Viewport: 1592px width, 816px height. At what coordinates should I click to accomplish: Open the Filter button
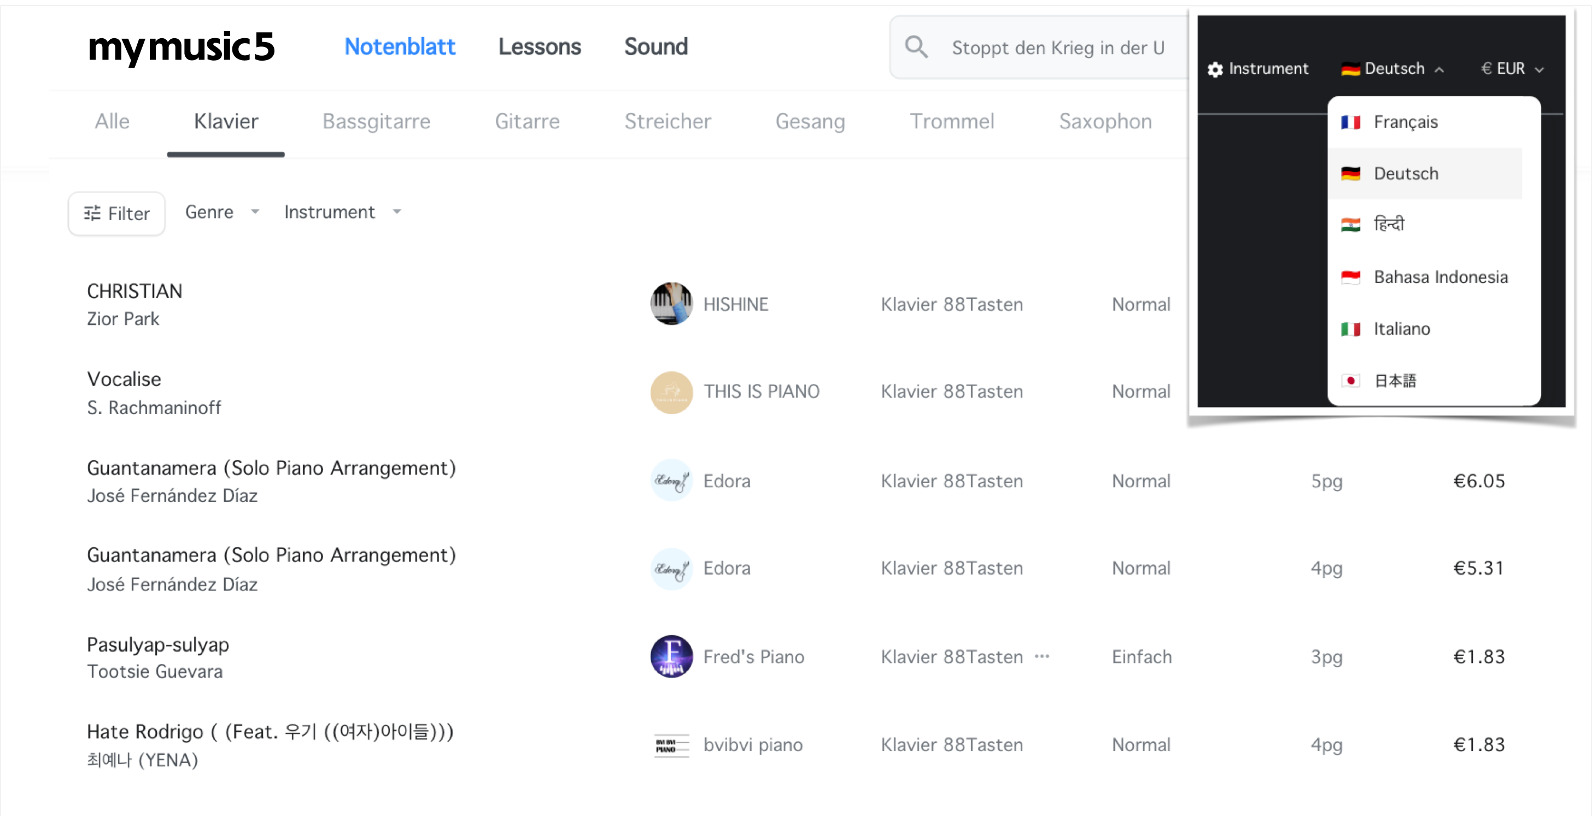[x=117, y=213]
